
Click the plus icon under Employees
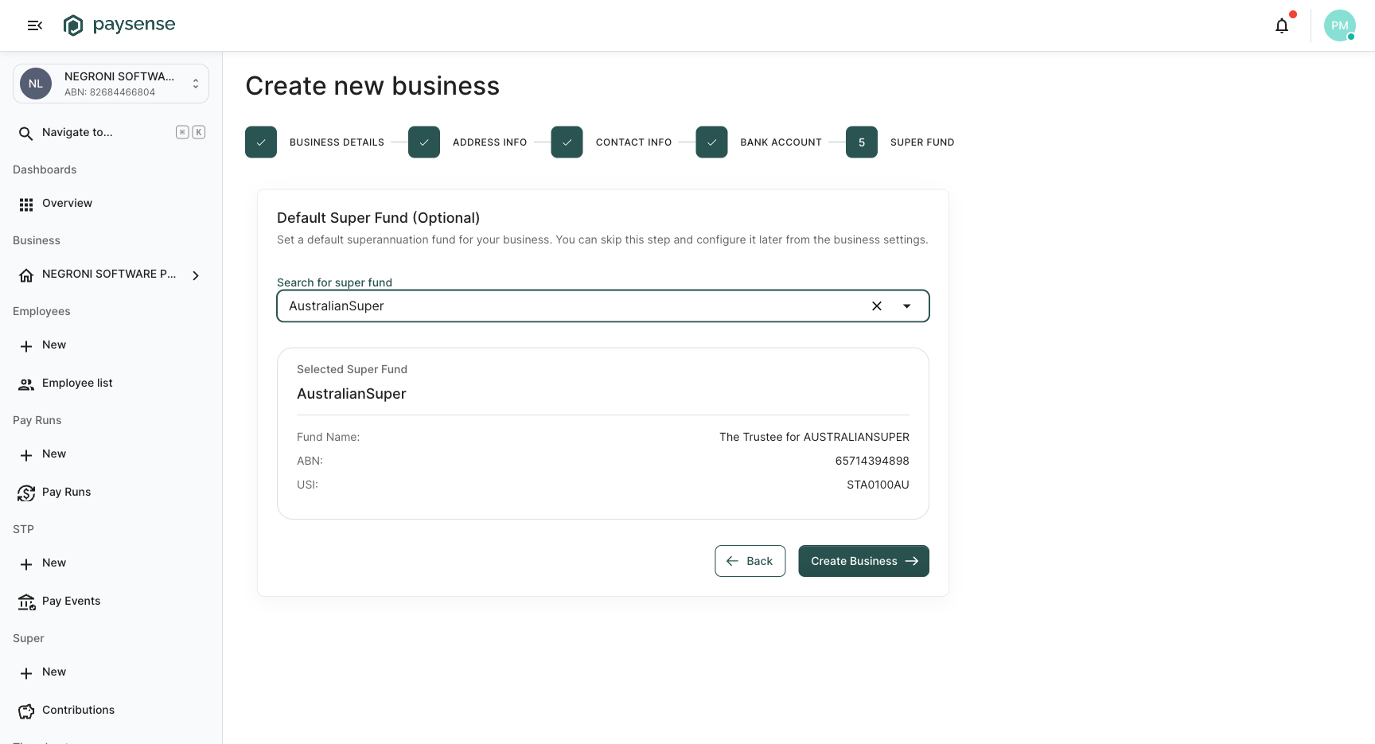[x=26, y=346]
